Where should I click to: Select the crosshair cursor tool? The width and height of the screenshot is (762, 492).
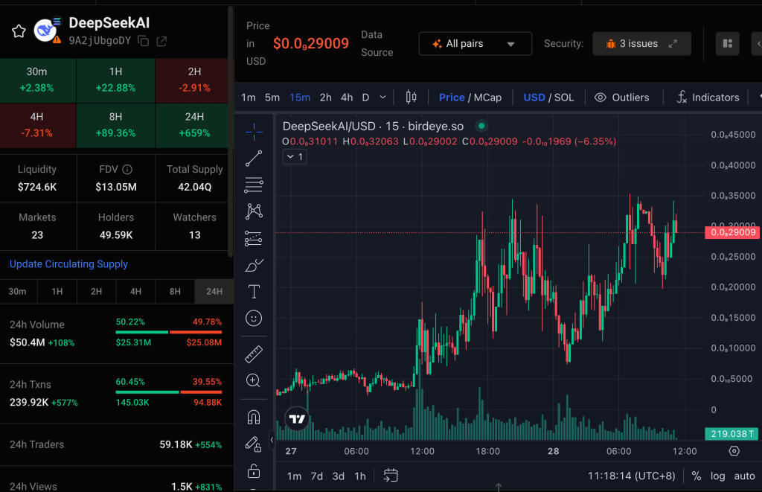click(x=254, y=132)
